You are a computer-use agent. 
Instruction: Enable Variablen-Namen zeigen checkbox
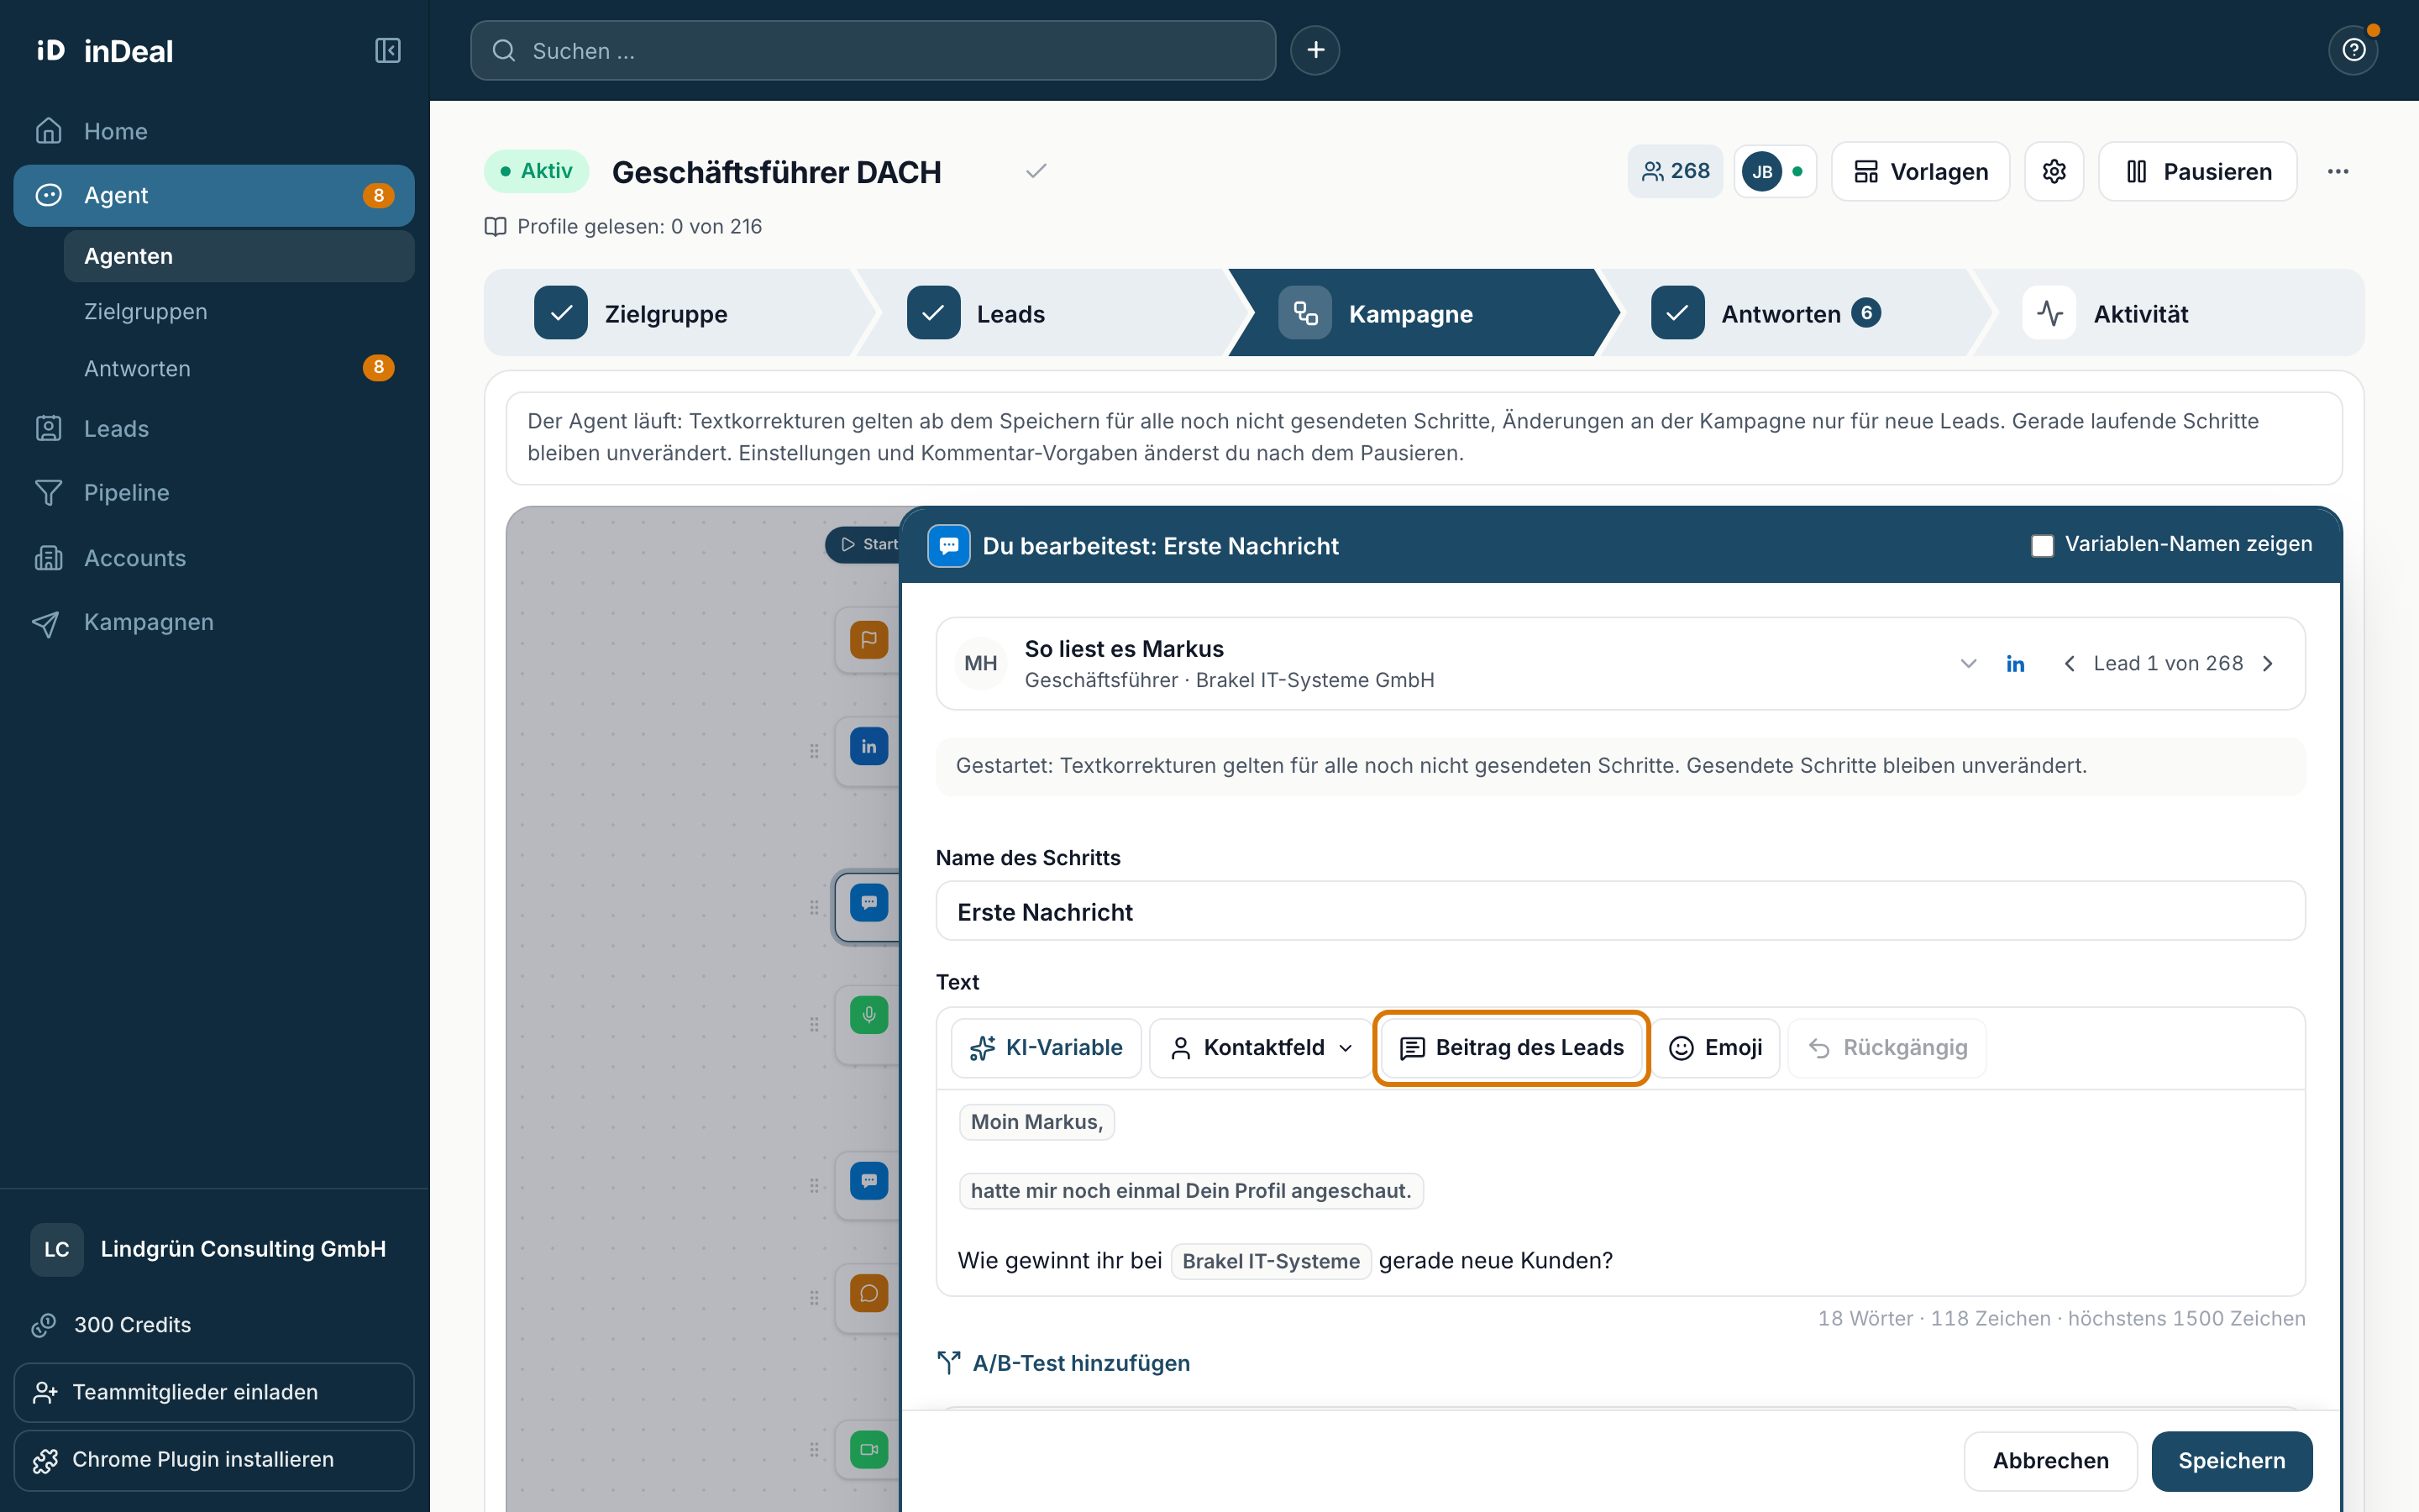click(x=2042, y=545)
